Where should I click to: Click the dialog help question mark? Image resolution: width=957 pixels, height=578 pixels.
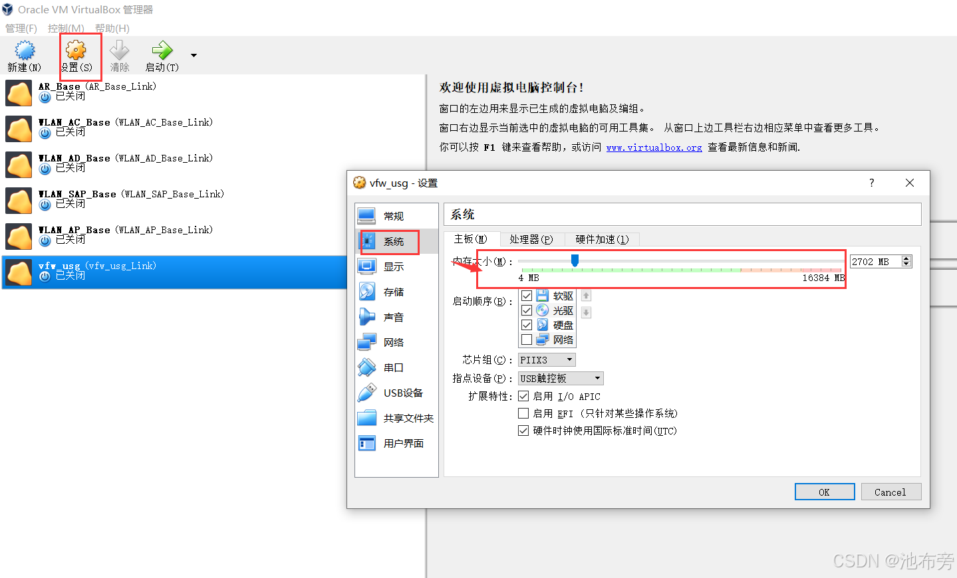(x=872, y=183)
